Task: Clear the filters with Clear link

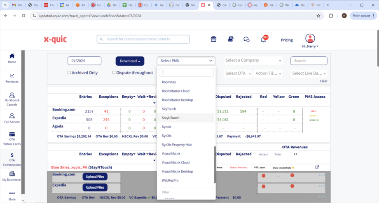Action: 323,81
